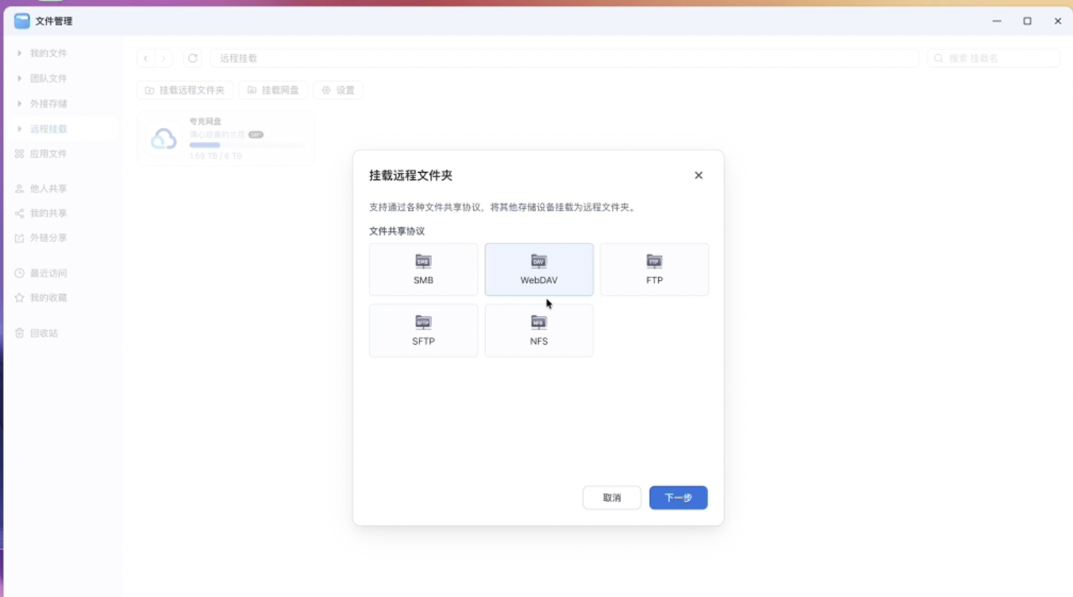Click the refresh icon in toolbar
Image resolution: width=1073 pixels, height=597 pixels.
(193, 58)
